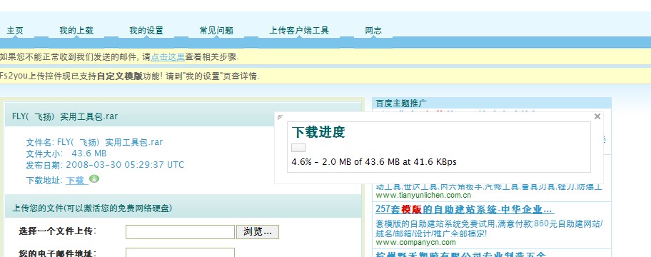Select the 上传客户端工具 tab
The image size is (651, 257).
tap(299, 31)
